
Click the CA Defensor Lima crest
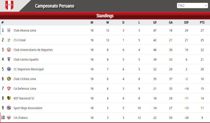[x=9, y=88]
